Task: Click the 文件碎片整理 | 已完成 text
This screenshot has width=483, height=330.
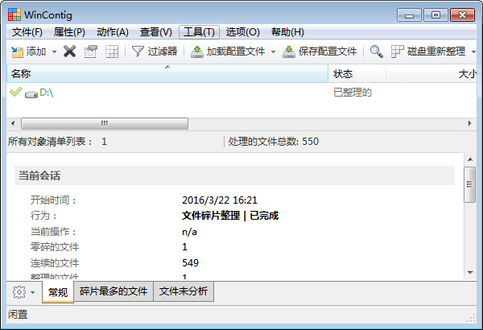Action: [x=230, y=216]
